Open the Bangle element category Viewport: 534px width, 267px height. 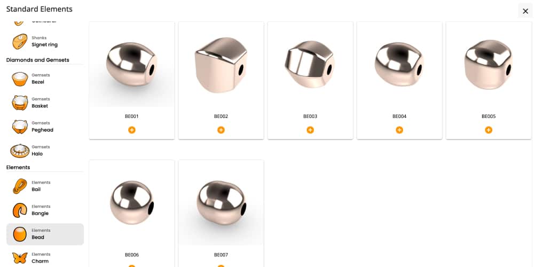45,210
